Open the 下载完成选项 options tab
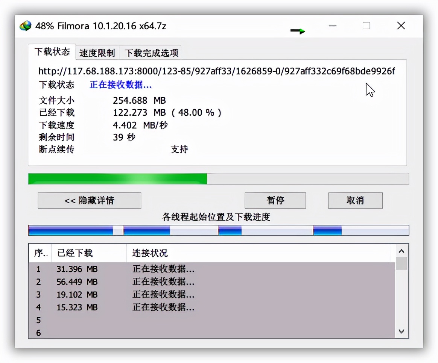 pyautogui.click(x=150, y=53)
